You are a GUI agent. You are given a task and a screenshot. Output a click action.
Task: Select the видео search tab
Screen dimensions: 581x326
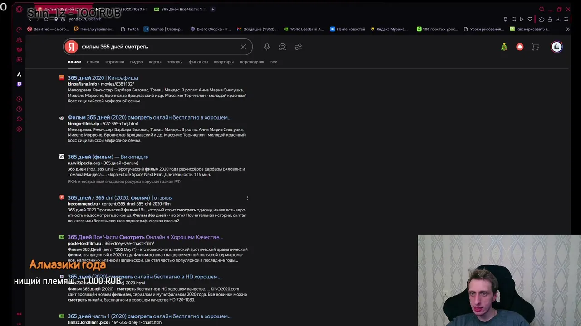pyautogui.click(x=136, y=62)
